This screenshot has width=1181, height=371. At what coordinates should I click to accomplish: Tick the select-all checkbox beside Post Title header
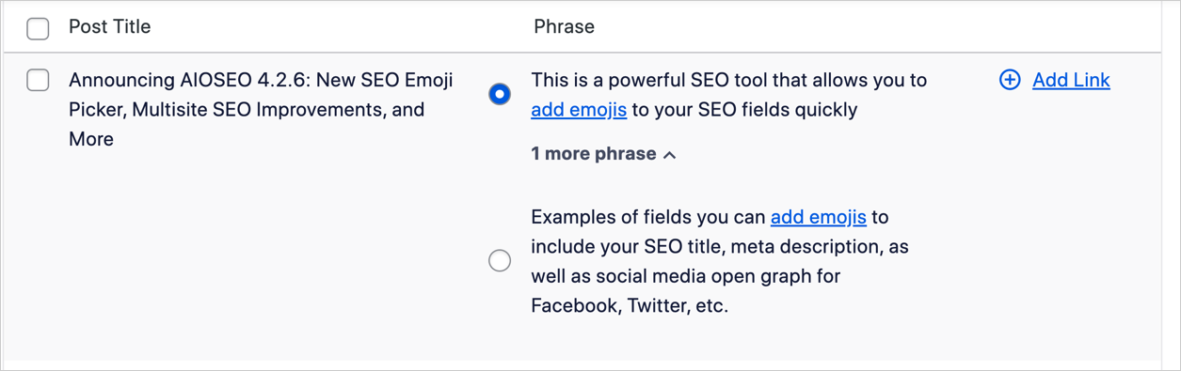click(38, 28)
